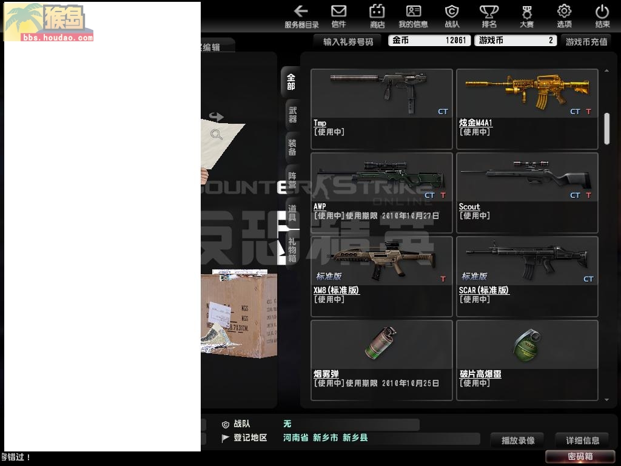Click the inventory scrollbar thumb

coord(606,129)
